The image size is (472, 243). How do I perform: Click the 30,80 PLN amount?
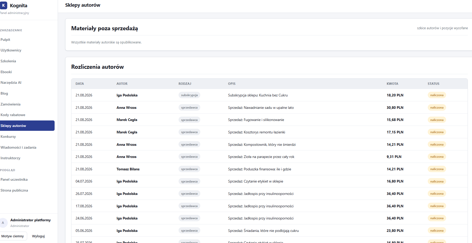click(395, 108)
